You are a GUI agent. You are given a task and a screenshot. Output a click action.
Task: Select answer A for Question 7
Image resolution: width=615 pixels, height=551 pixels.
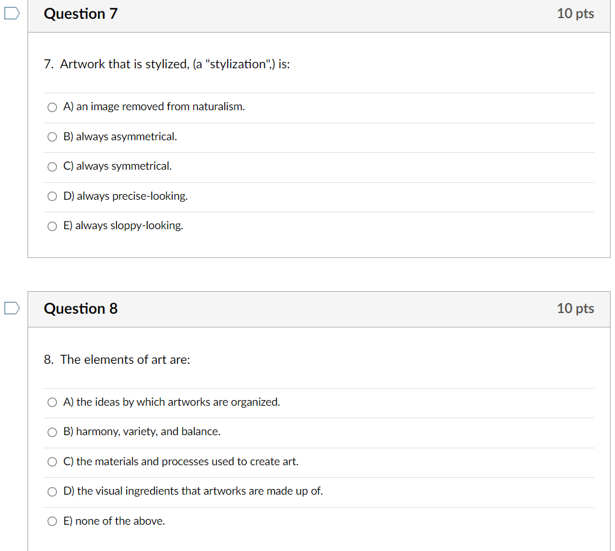coord(52,107)
